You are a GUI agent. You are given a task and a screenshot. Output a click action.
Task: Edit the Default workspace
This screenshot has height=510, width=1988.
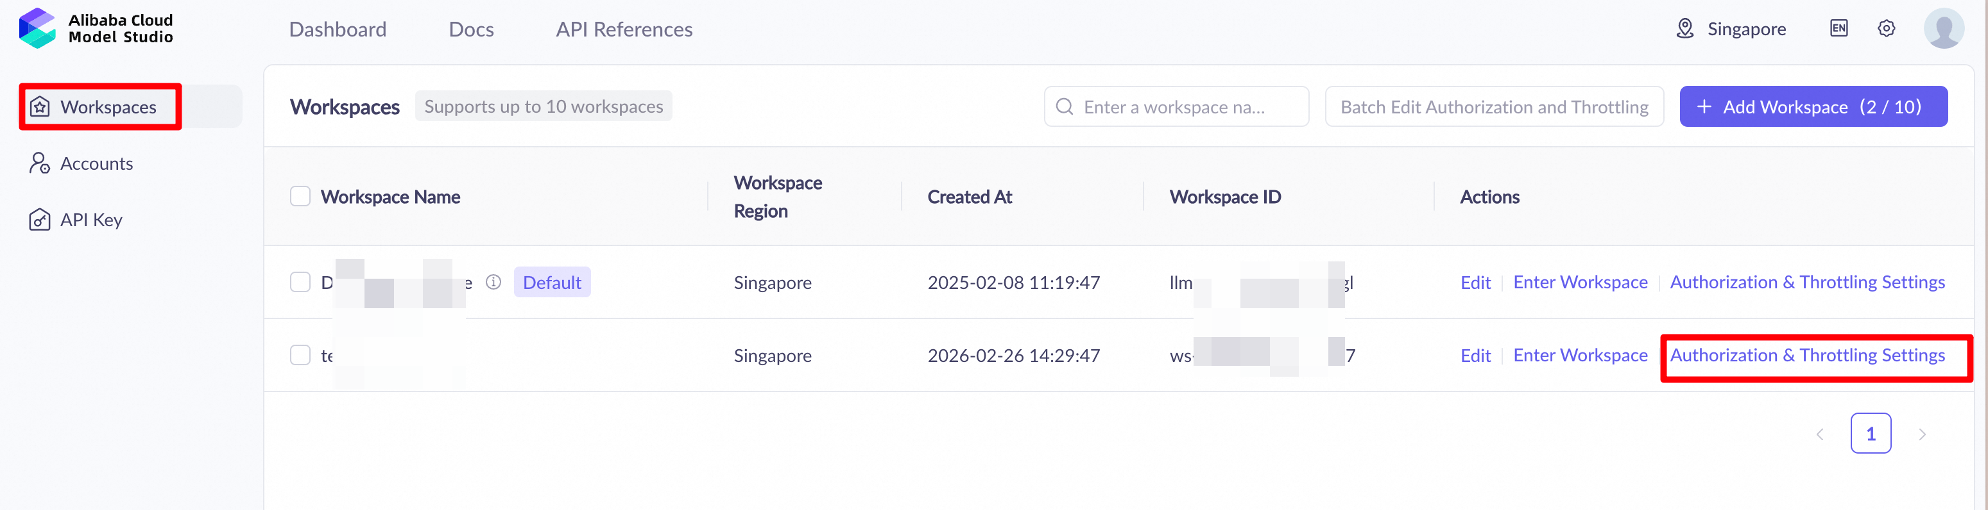point(1475,283)
